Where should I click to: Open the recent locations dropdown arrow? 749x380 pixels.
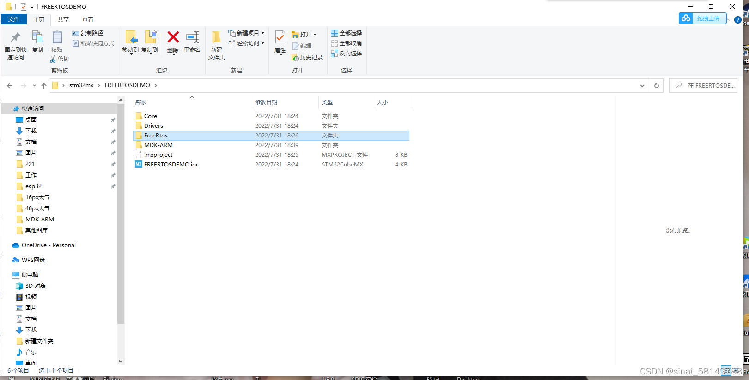coord(34,85)
